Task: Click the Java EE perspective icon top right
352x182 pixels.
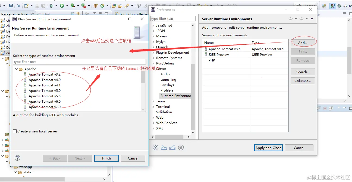Action: click(332, 6)
